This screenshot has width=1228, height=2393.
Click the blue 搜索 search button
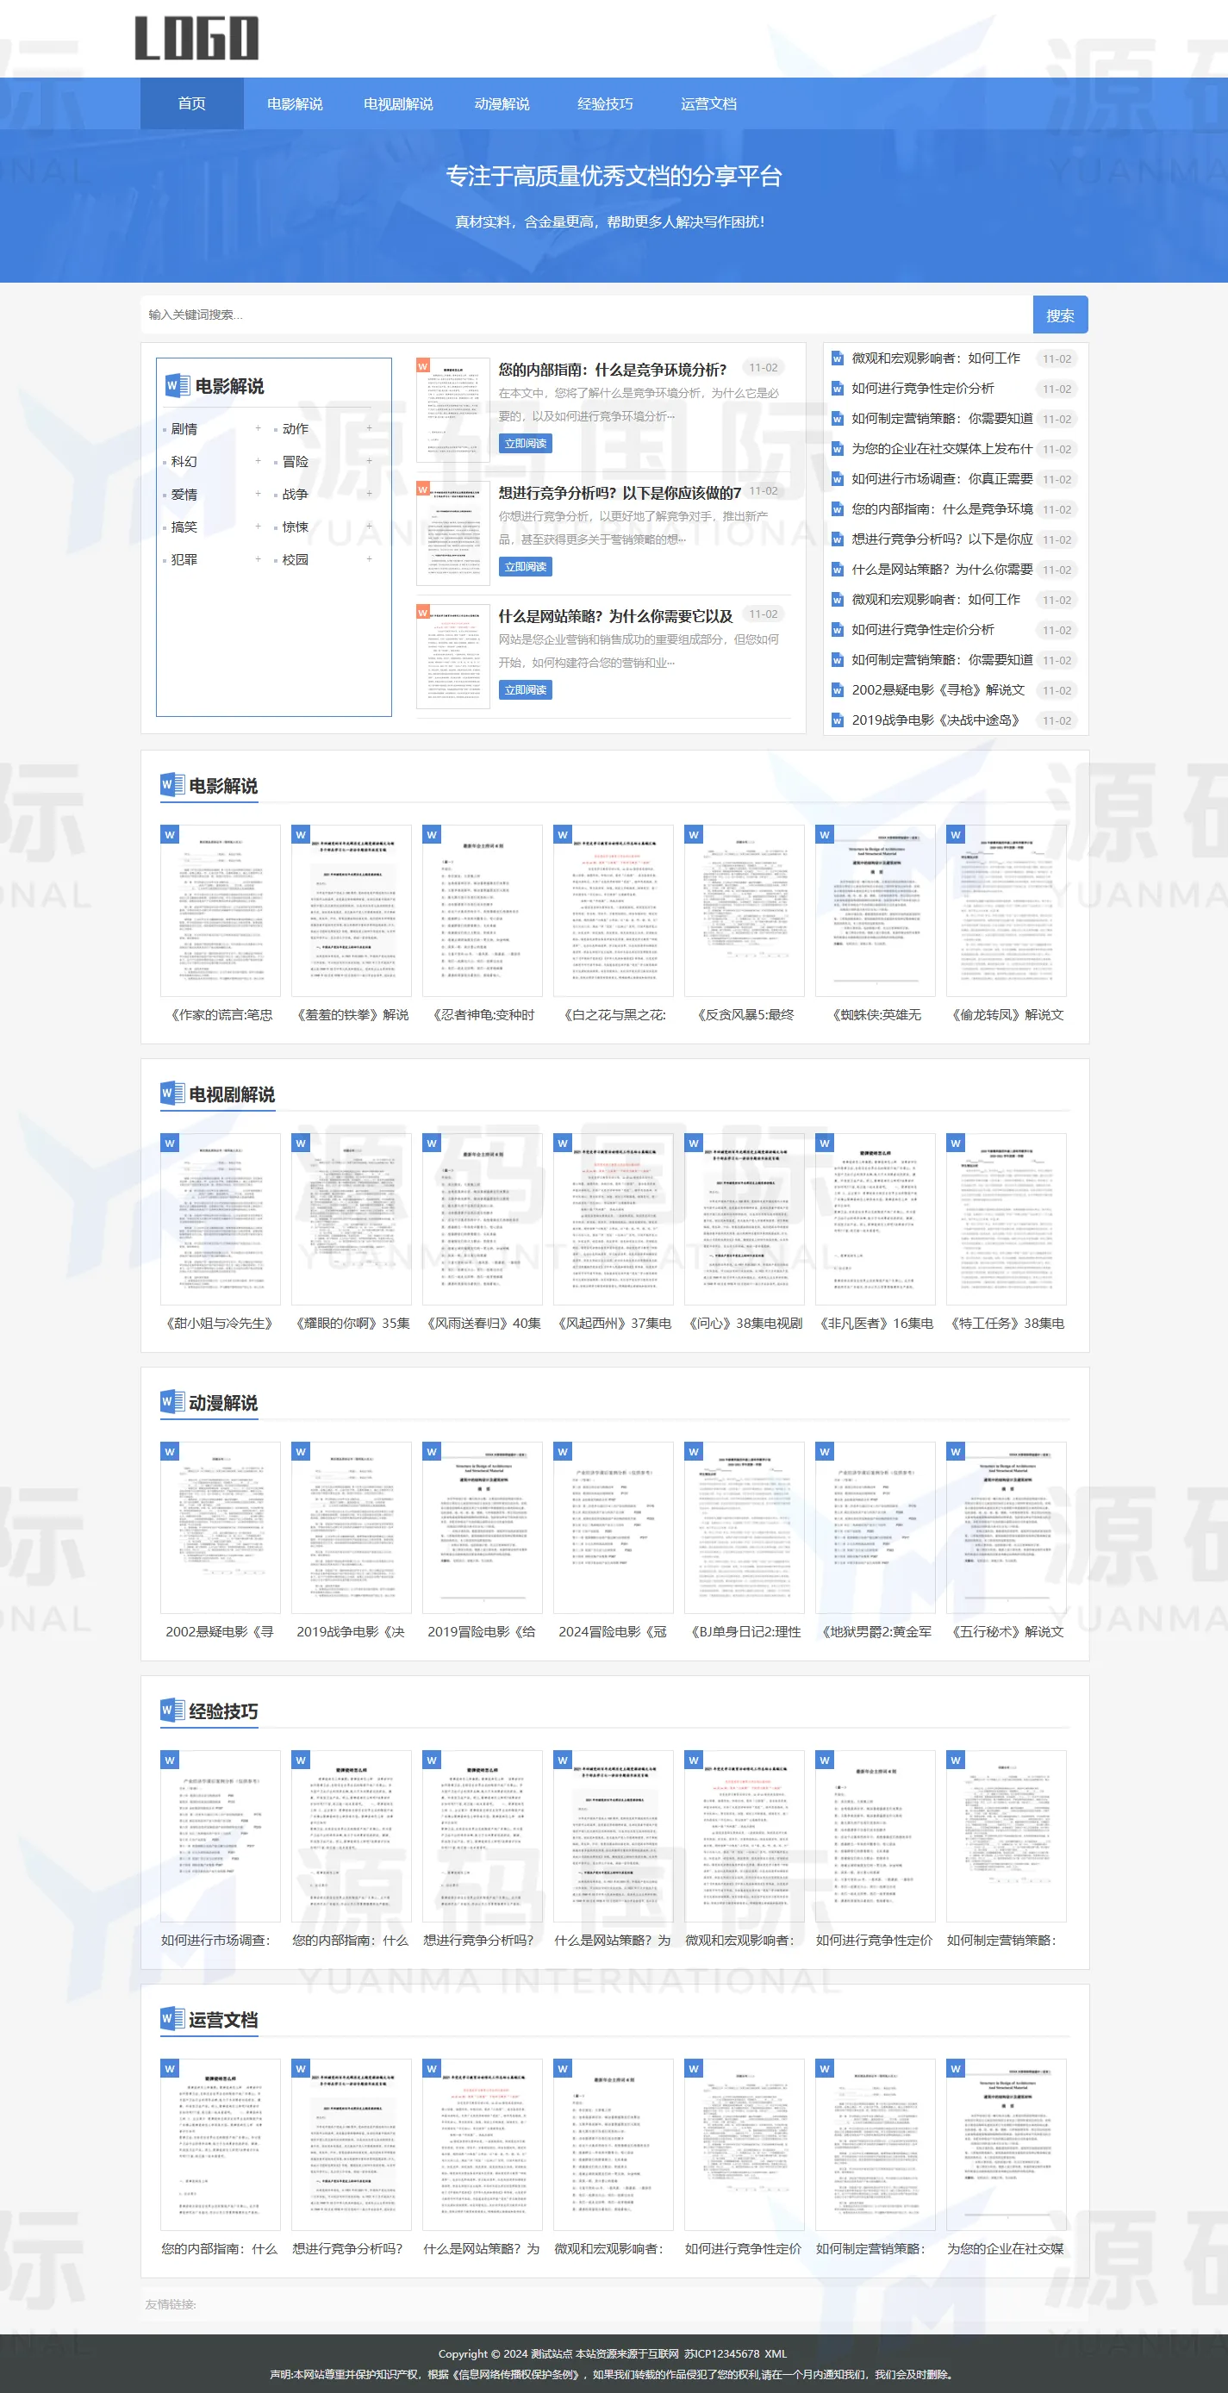point(1060,315)
